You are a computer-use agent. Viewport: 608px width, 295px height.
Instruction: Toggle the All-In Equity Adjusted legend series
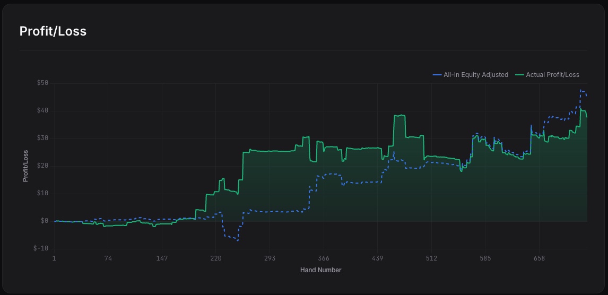click(x=471, y=75)
